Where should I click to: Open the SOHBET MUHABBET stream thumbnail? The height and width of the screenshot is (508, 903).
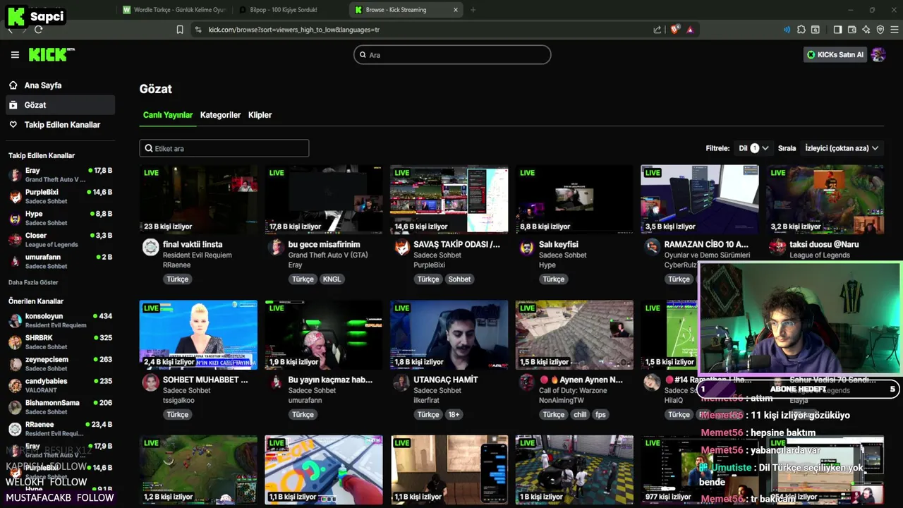pos(198,334)
